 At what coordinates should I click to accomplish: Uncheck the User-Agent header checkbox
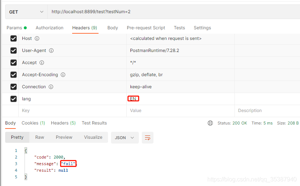[14, 51]
